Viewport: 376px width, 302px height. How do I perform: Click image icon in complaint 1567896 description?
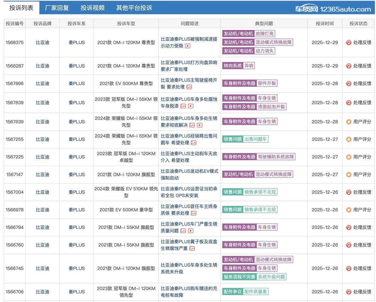pos(189,87)
